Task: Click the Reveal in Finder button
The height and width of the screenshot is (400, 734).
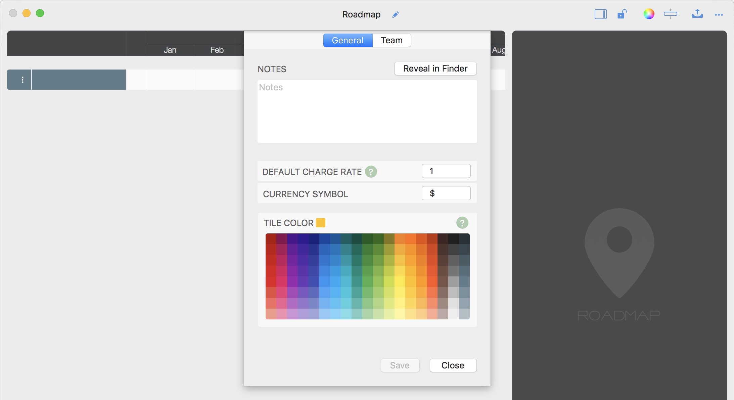Action: [435, 69]
